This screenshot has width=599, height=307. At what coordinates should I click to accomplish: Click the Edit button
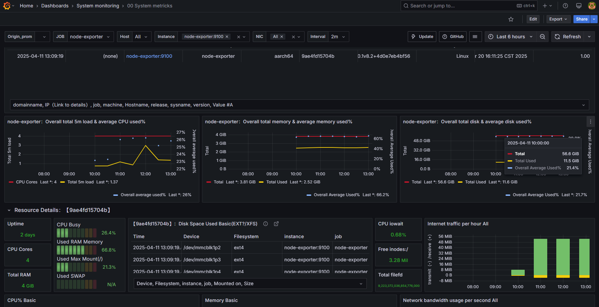click(x=533, y=19)
